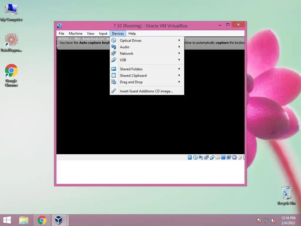Image resolution: width=301 pixels, height=226 pixels.
Task: Click the wrench icon beside Insert Guest Additions
Action: pyautogui.click(x=114, y=91)
